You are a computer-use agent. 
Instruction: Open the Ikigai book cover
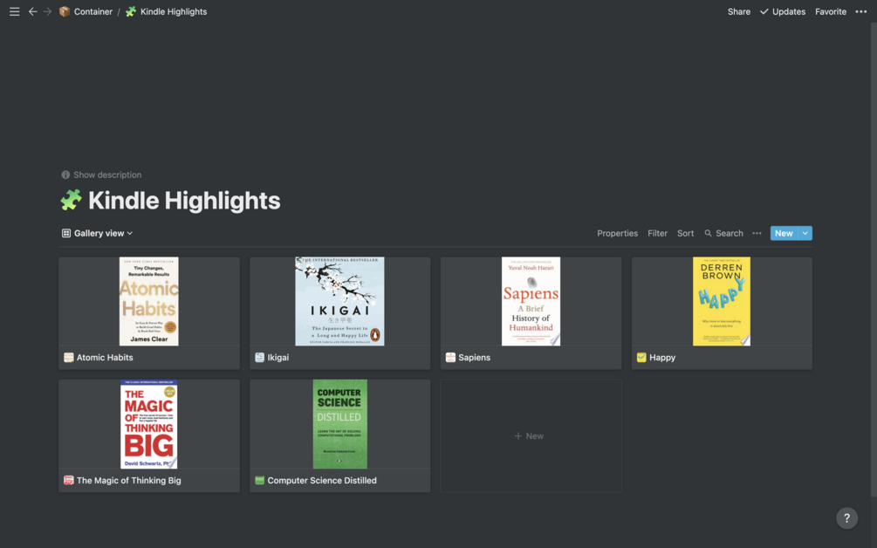point(339,301)
